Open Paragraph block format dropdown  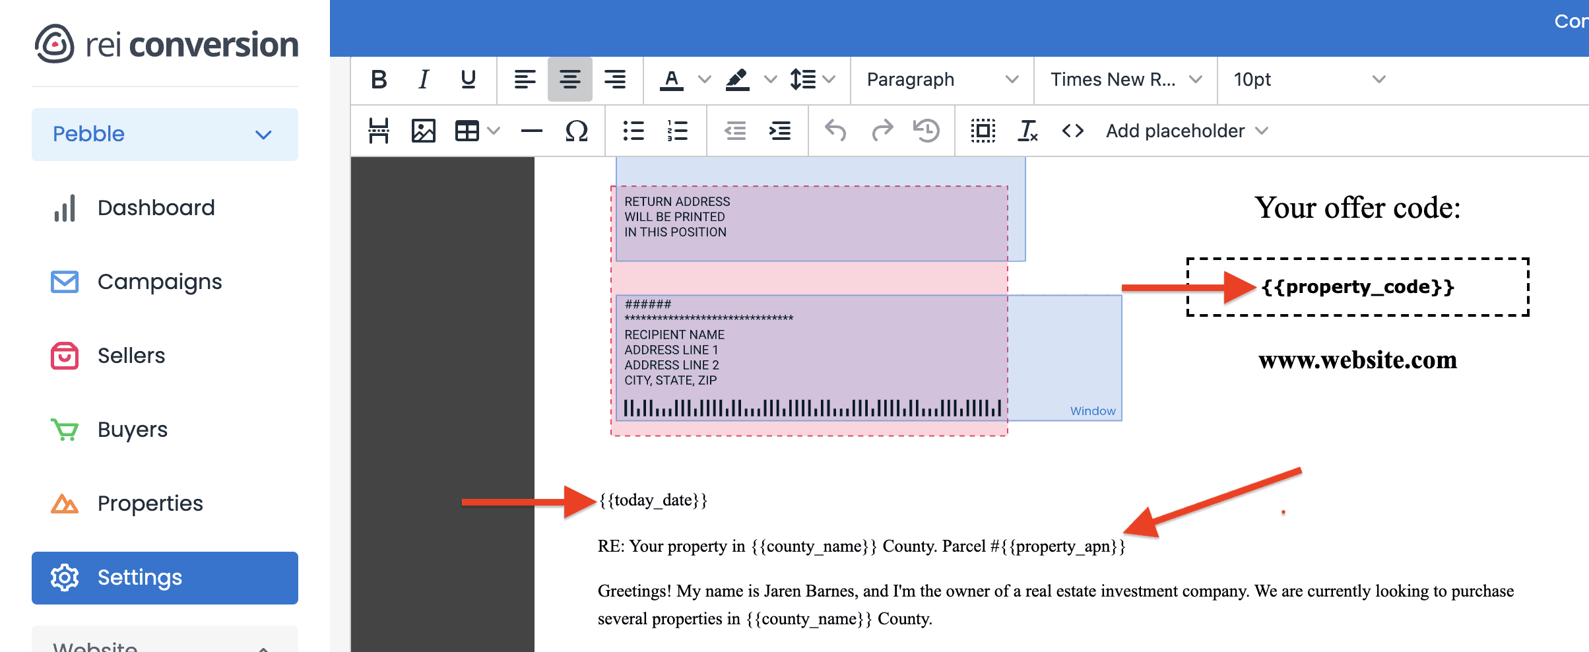942,79
